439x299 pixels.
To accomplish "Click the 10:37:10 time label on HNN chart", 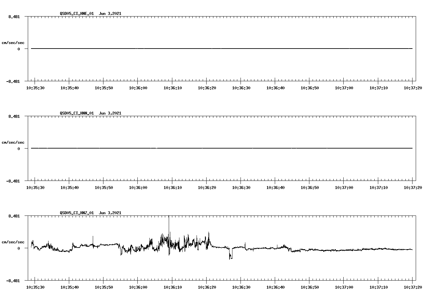I will pos(378,187).
